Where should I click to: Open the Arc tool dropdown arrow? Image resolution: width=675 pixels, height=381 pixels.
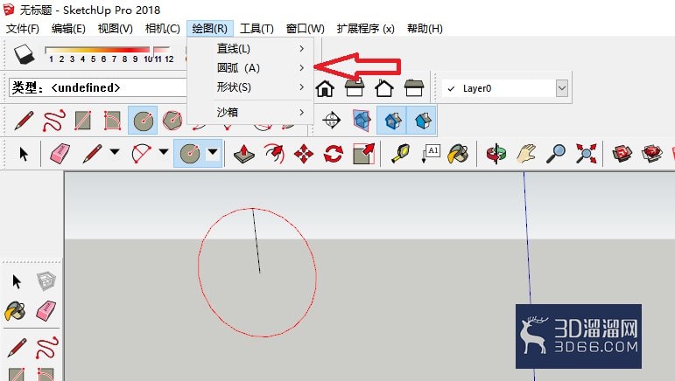164,152
